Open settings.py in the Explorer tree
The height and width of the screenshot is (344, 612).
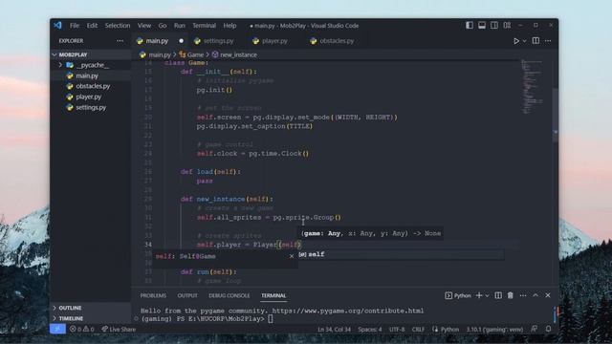[91, 107]
